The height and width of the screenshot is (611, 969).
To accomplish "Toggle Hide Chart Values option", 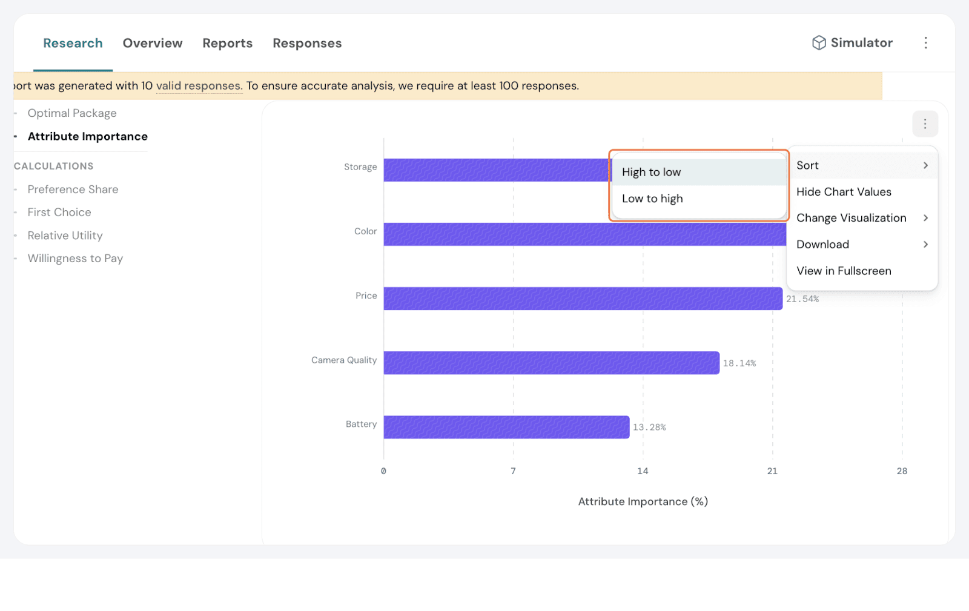I will pyautogui.click(x=844, y=192).
